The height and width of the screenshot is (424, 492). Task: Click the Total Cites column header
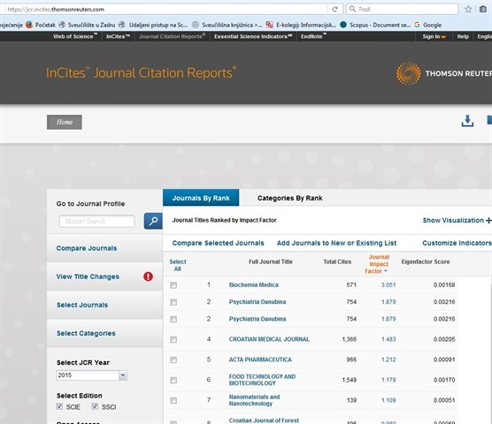pos(337,261)
